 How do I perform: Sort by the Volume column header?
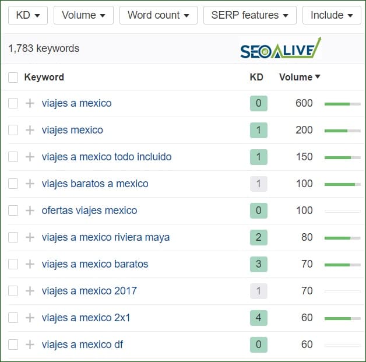(x=300, y=78)
